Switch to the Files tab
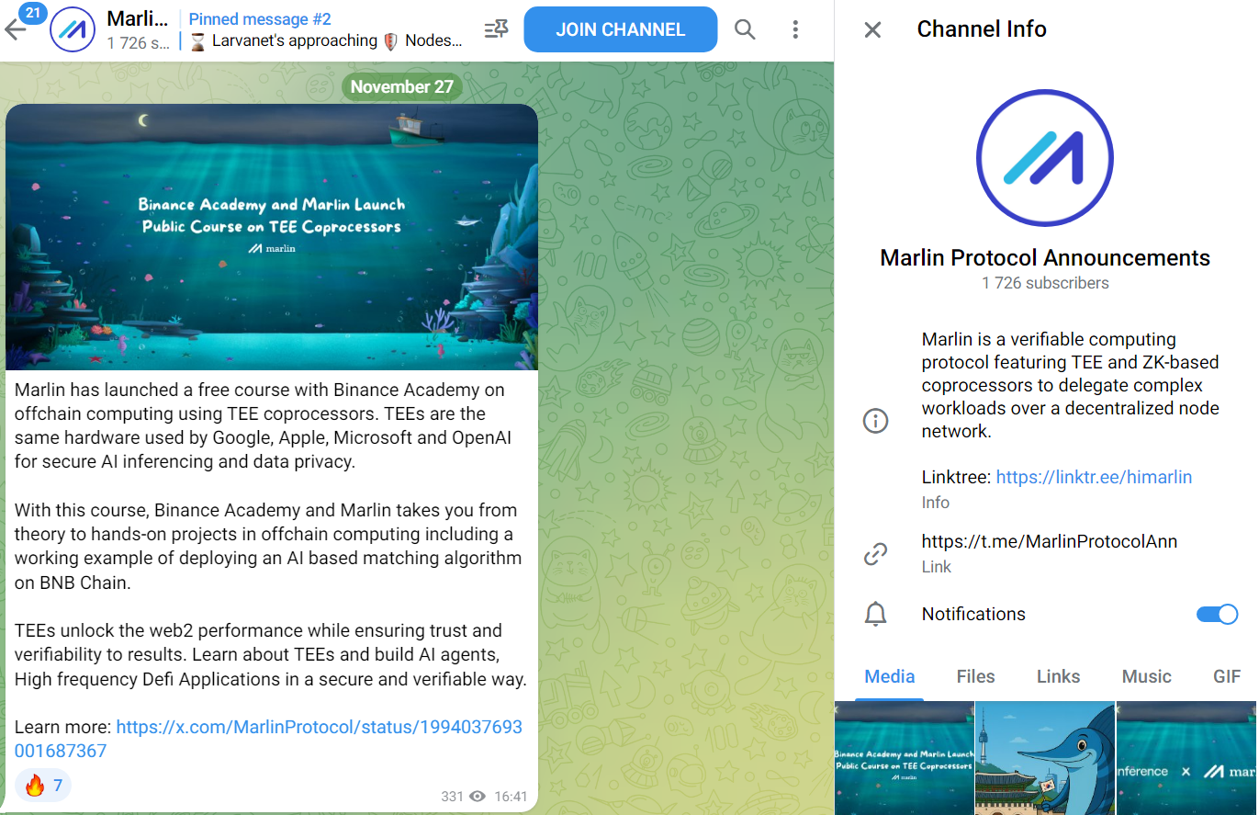 (975, 676)
